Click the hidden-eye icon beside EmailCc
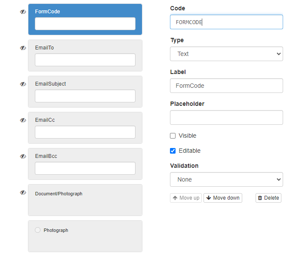This screenshot has height=256, width=290. 23,120
